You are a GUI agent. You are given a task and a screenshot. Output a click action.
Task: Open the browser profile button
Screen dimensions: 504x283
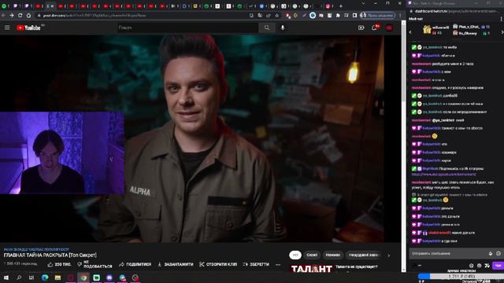click(378, 15)
